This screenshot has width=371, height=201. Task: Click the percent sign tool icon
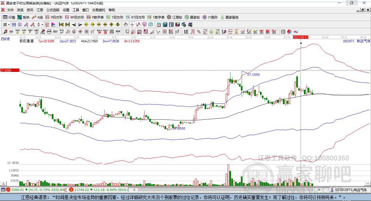click(x=199, y=32)
